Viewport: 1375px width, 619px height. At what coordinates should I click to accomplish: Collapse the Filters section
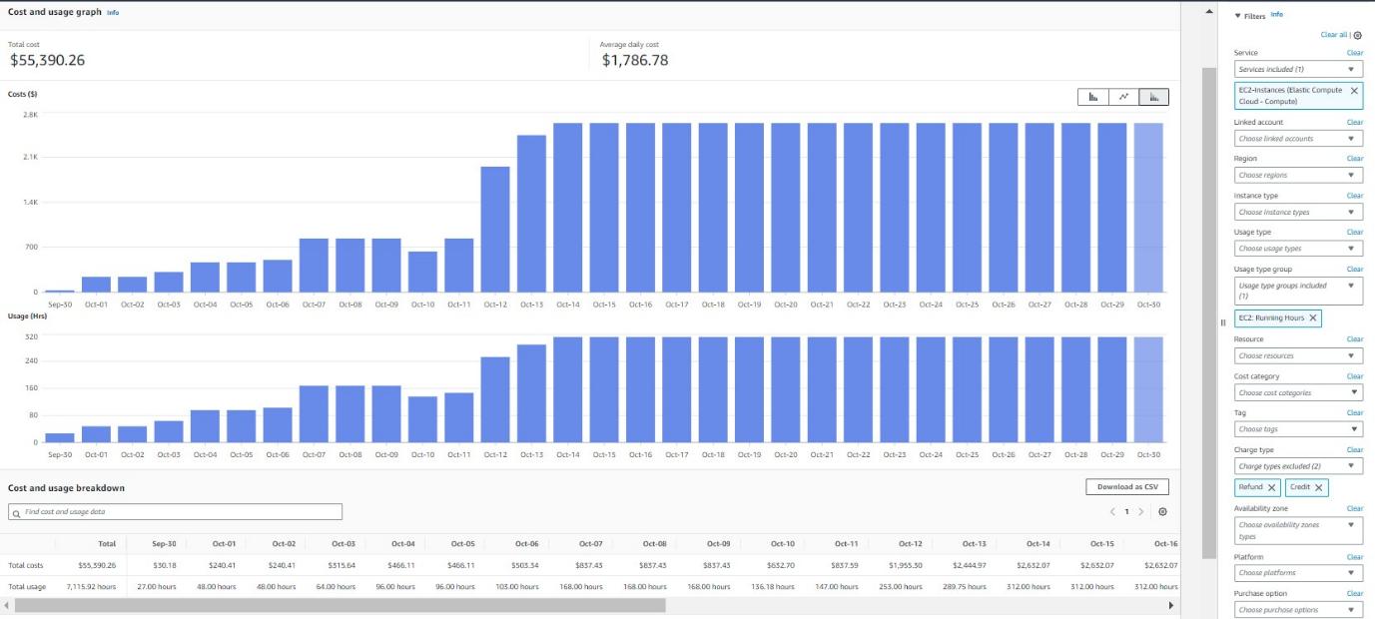pos(1238,16)
